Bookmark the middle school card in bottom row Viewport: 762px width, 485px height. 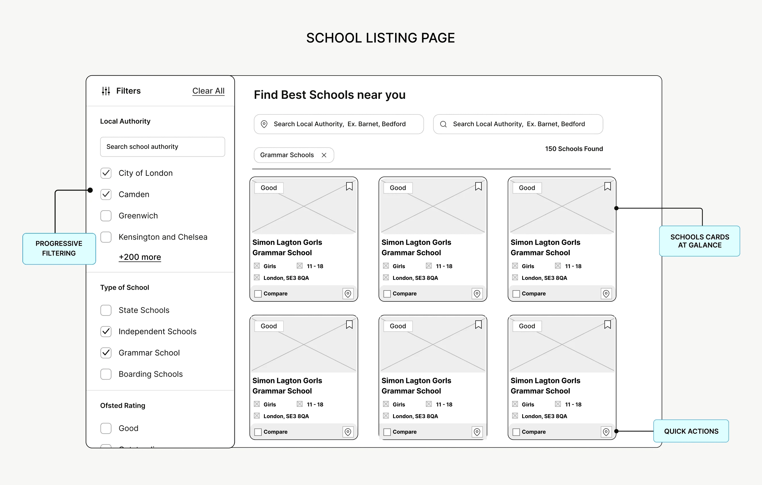coord(478,325)
